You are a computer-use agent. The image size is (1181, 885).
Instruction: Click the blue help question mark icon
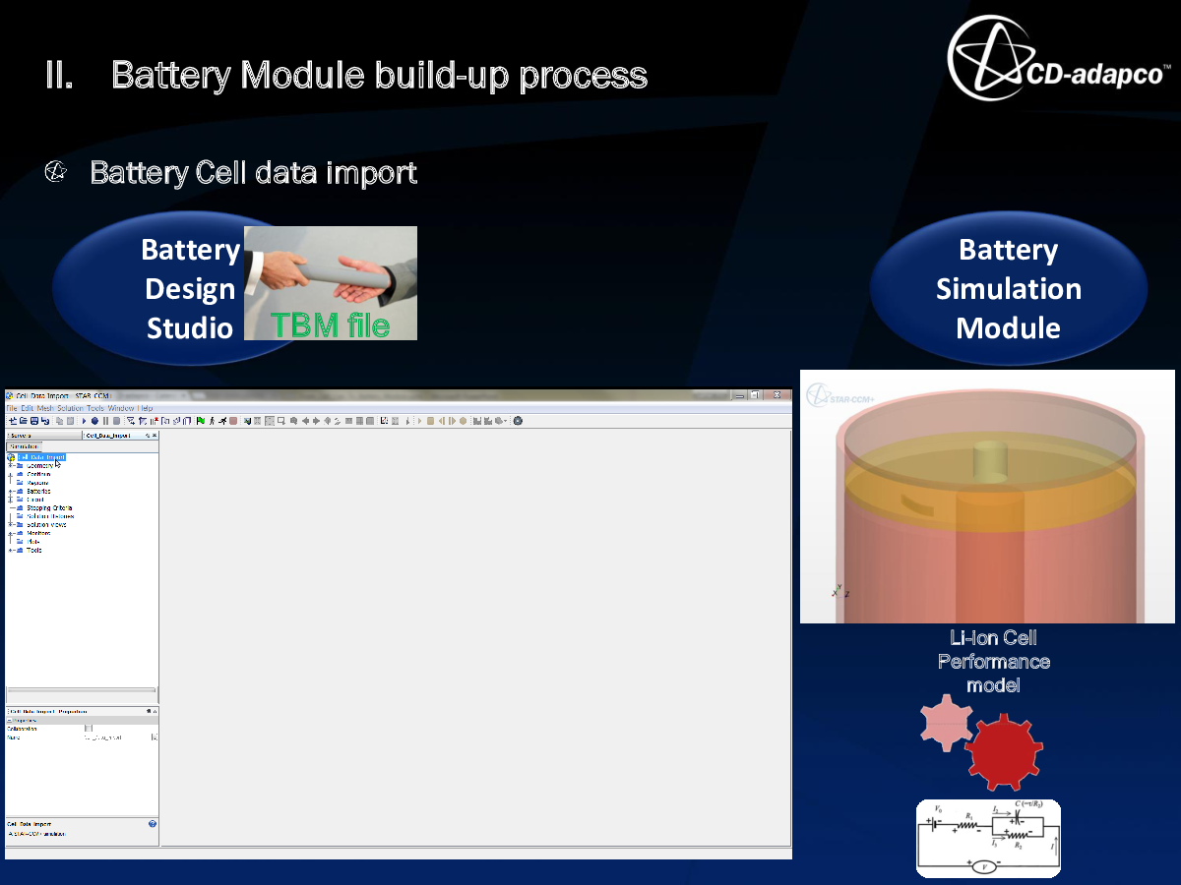click(x=153, y=824)
